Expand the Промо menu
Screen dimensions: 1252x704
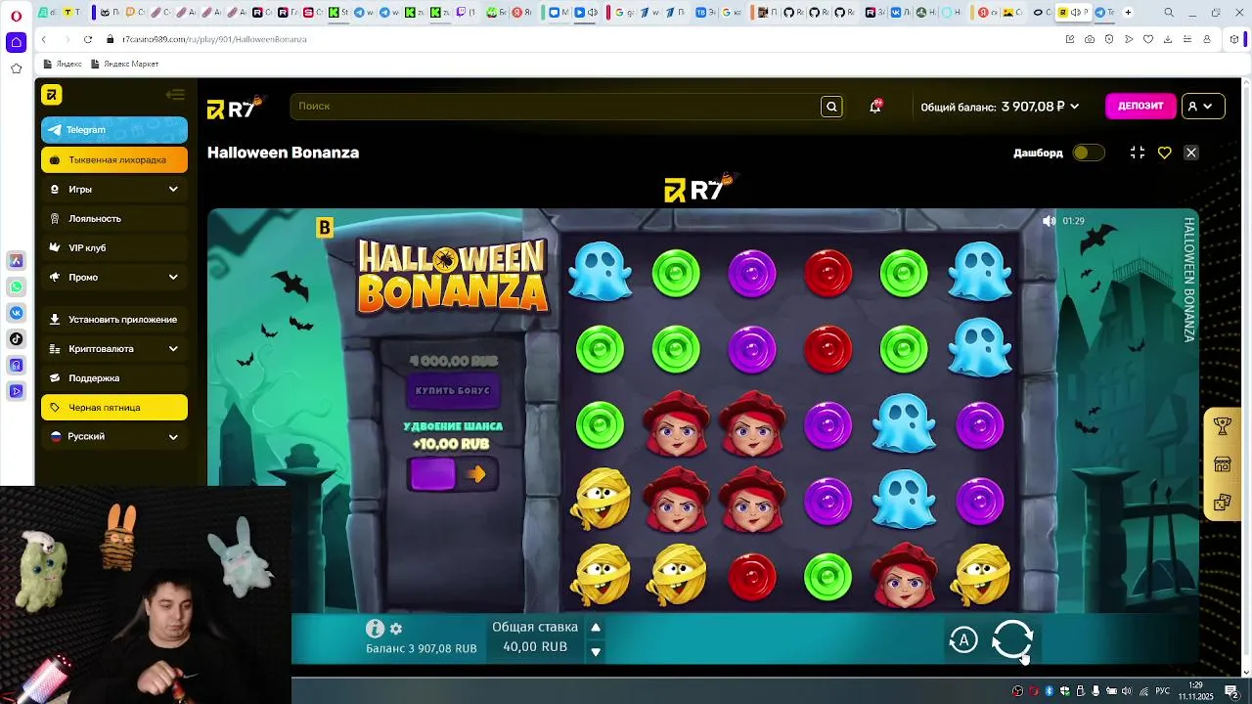point(114,277)
